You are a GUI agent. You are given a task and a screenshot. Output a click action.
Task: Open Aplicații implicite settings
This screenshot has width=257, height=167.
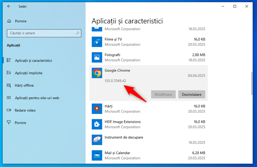(29, 73)
